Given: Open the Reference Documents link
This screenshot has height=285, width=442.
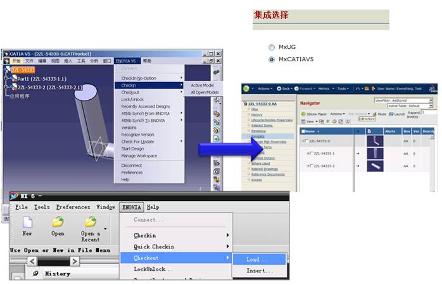Looking at the screenshot, I should (x=268, y=174).
